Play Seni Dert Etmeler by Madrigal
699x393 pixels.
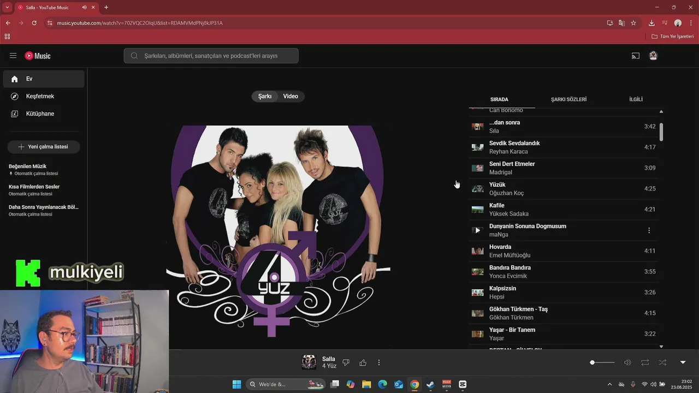(564, 168)
